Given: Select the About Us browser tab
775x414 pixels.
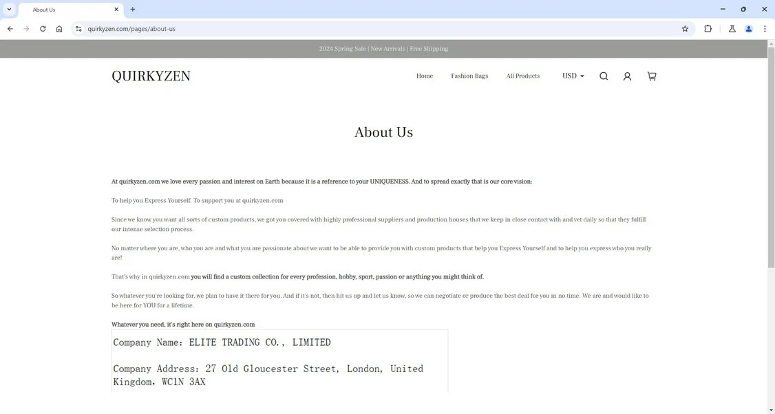Looking at the screenshot, I should point(70,10).
